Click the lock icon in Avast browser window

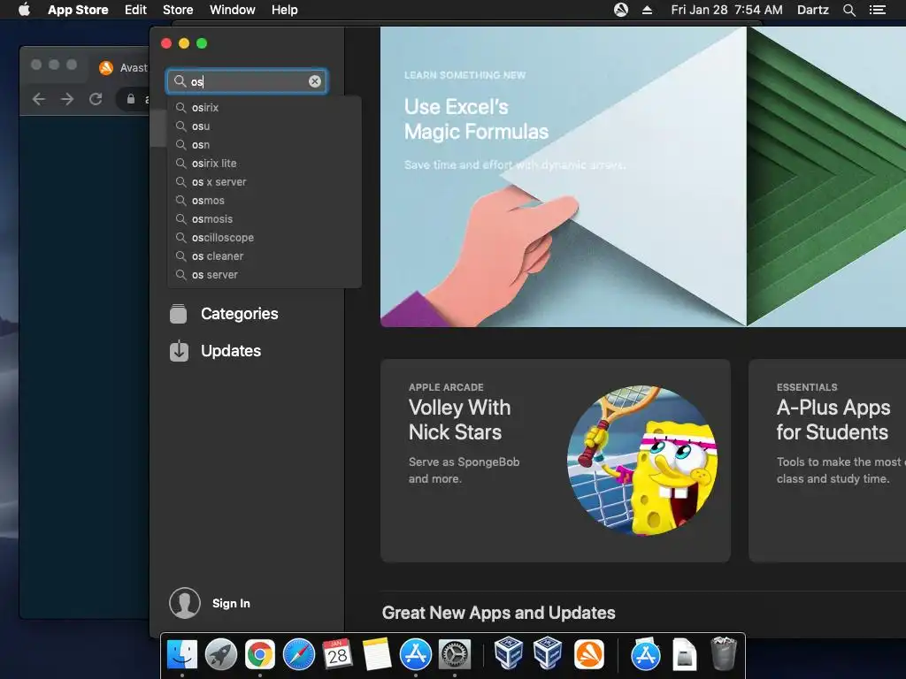point(131,99)
